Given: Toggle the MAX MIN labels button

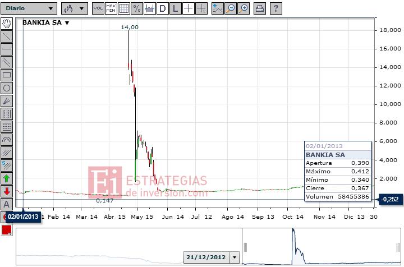Looking at the screenshot, I should (x=111, y=8).
